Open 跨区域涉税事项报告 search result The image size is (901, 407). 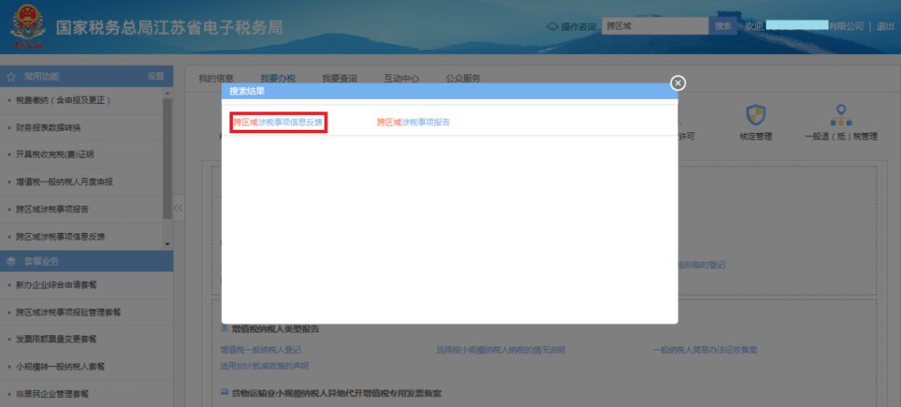click(413, 122)
